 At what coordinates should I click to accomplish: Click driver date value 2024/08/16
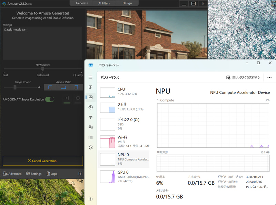(x=254, y=182)
